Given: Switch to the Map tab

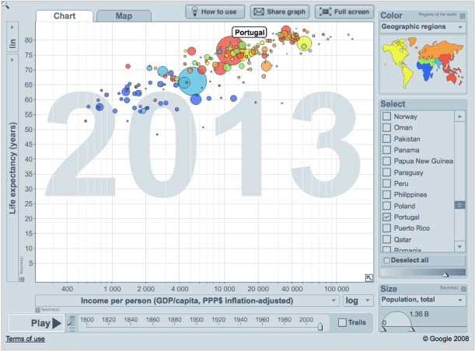Looking at the screenshot, I should tap(124, 16).
